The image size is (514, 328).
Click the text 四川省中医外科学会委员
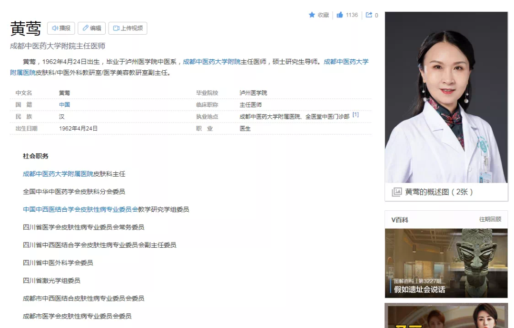(x=58, y=263)
